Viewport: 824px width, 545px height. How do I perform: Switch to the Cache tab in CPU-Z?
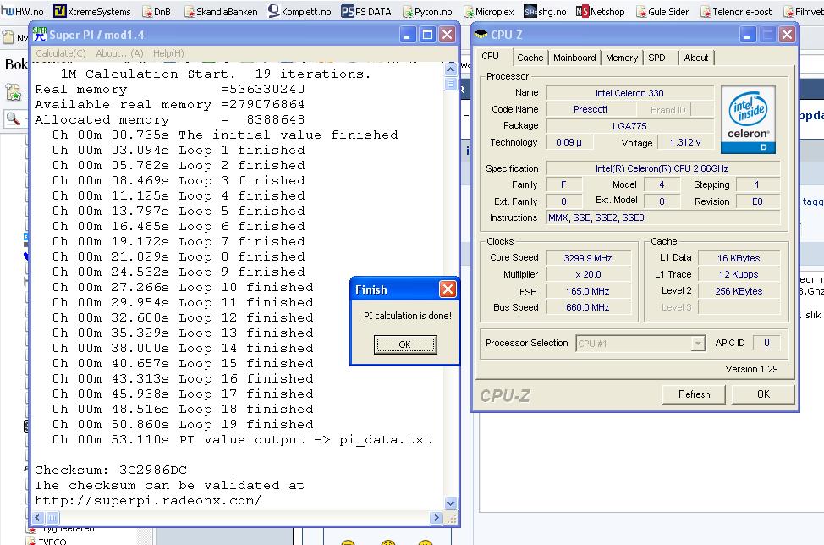coord(530,58)
